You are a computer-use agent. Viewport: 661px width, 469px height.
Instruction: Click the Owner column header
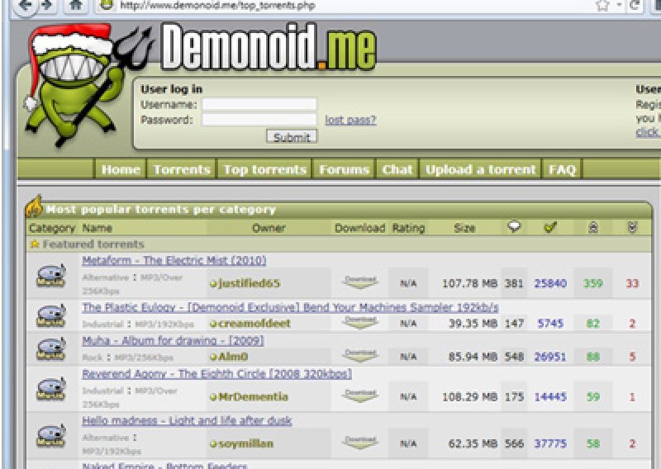[269, 228]
